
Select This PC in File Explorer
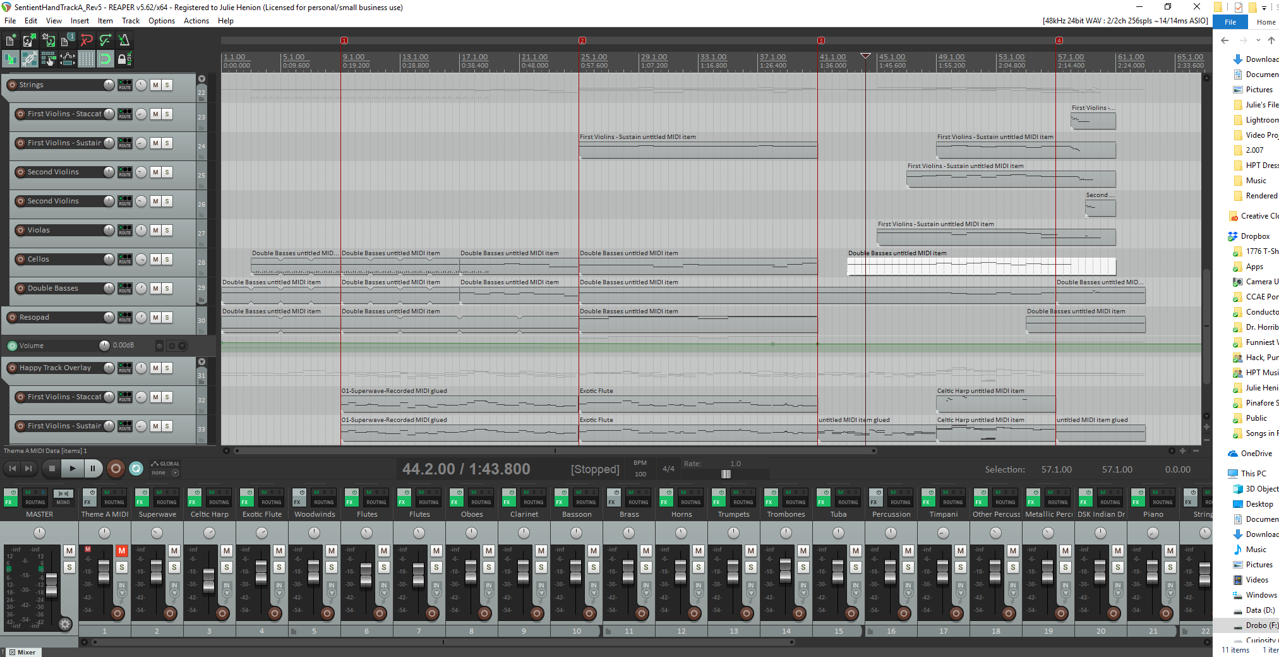pyautogui.click(x=1253, y=474)
